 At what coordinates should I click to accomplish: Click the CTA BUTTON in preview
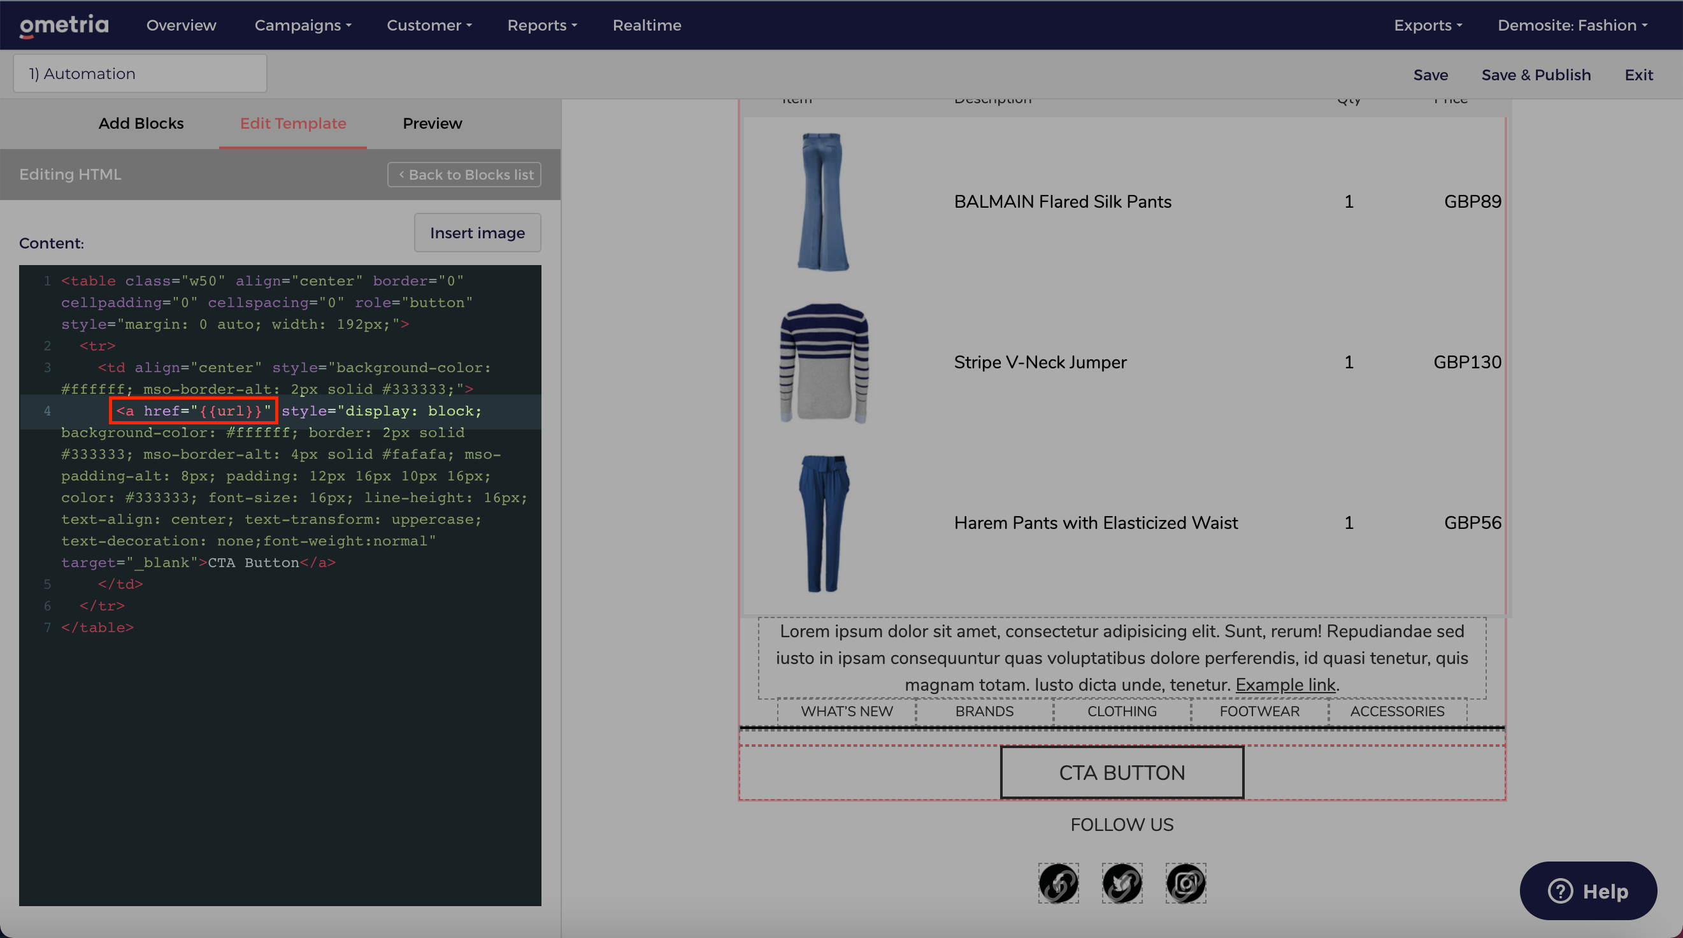click(1122, 772)
